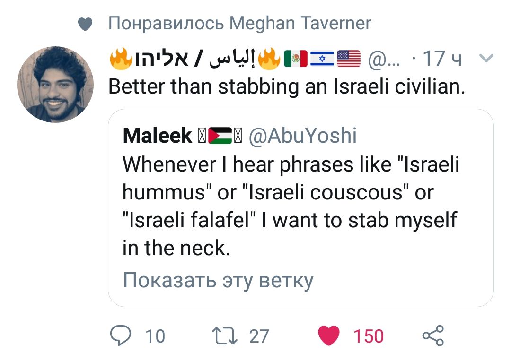Click the US flag emoji in name
The image size is (511, 361).
click(x=349, y=59)
